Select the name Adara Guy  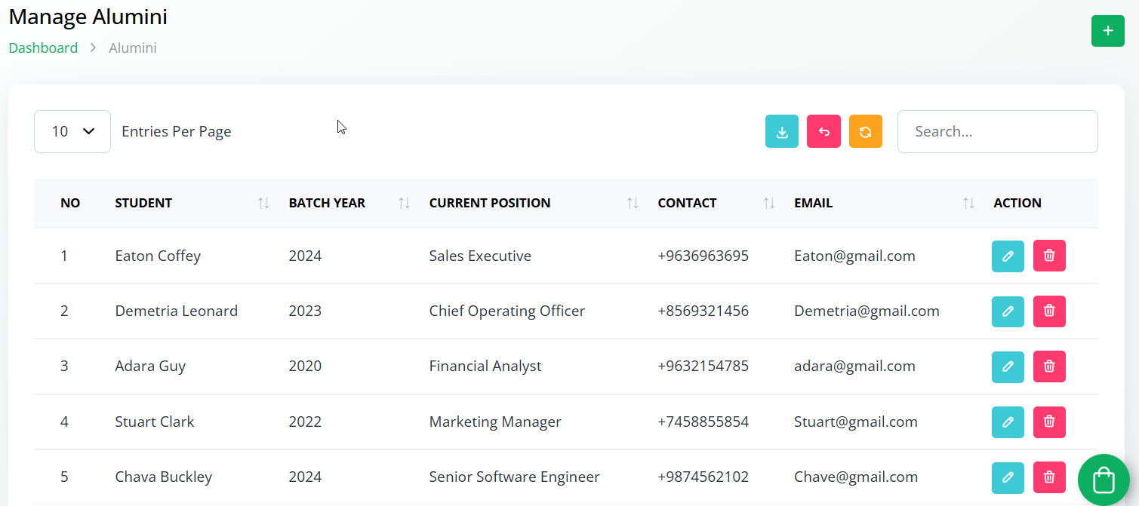[150, 366]
